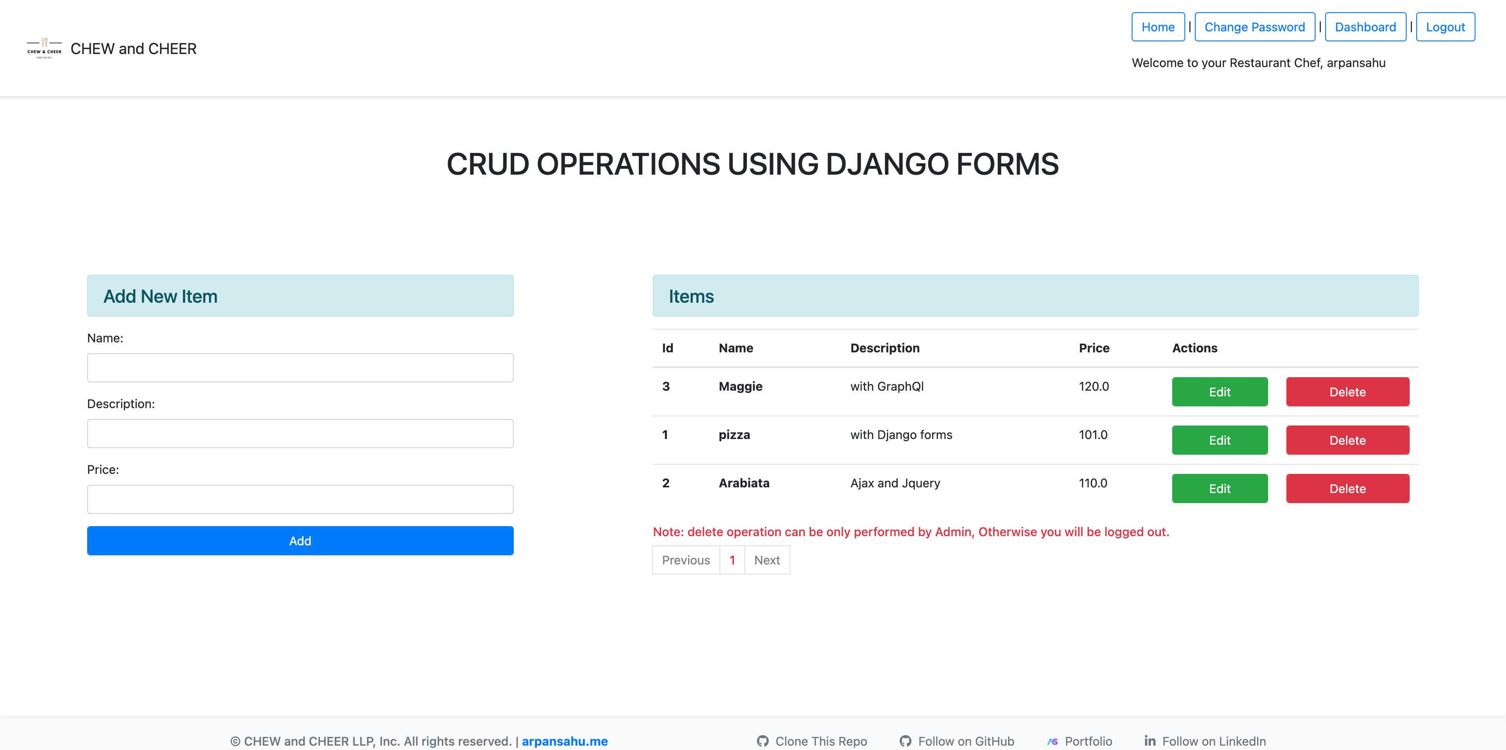Viewport: 1506px width, 750px height.
Task: Click the LinkedIn icon in footer
Action: 1150,741
